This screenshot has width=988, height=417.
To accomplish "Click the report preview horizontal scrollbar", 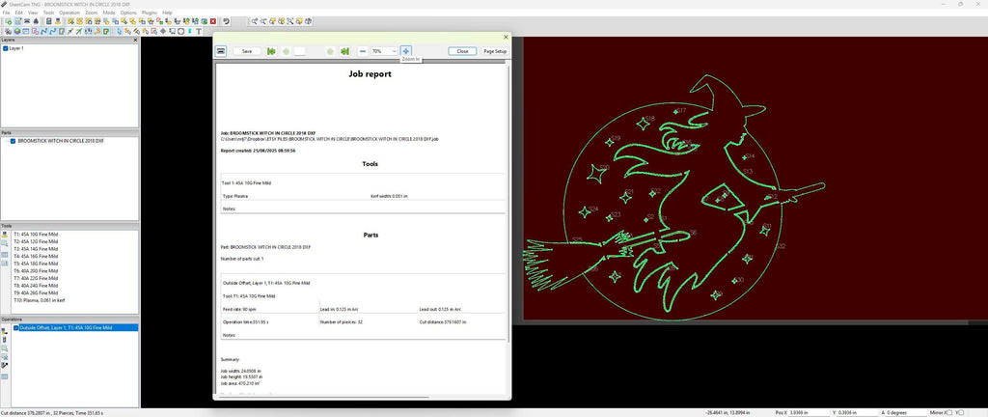I will 324,398.
